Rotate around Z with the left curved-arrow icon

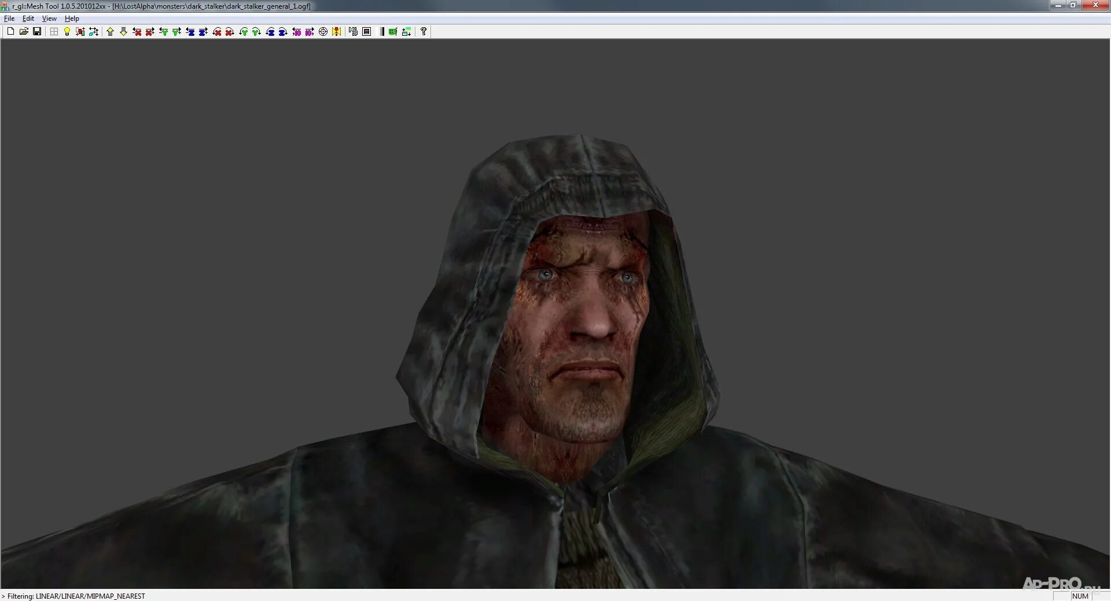coord(270,32)
